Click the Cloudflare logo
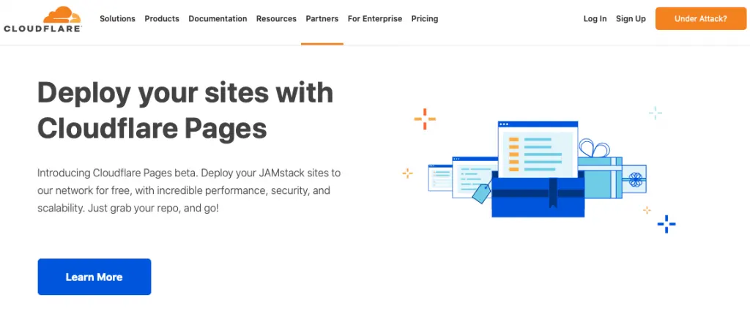Screen dimensions: 750x314 42,19
